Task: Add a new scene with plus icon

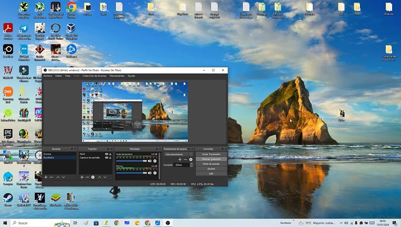Action: [46, 177]
